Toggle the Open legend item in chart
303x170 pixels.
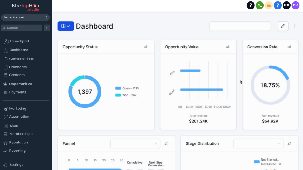pos(127,88)
